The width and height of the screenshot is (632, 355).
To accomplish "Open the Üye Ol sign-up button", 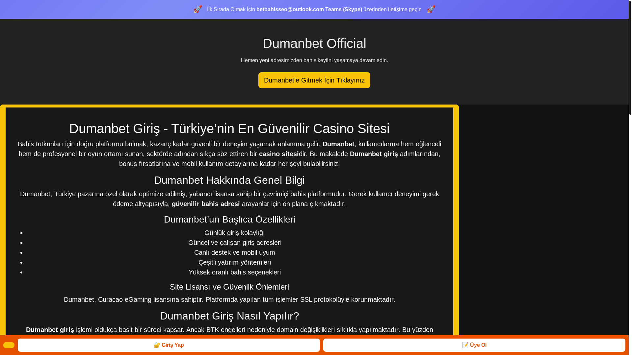I will pyautogui.click(x=474, y=345).
